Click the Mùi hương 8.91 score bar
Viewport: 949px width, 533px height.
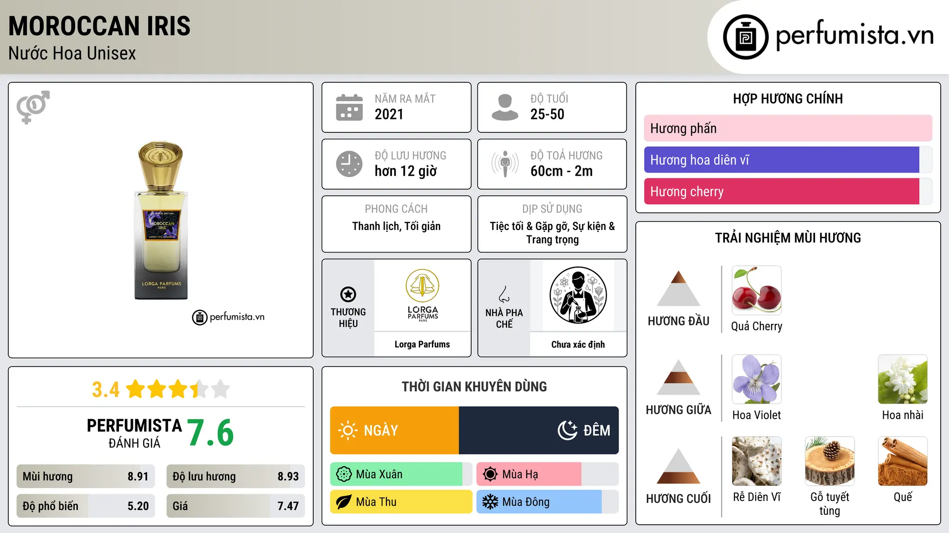pyautogui.click(x=86, y=477)
